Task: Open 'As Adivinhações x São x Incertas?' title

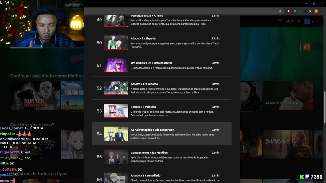Action: [x=152, y=130]
